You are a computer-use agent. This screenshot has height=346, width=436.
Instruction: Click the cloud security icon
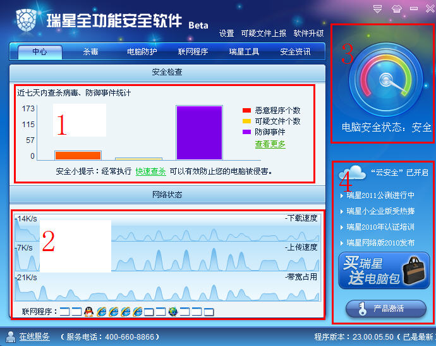pyautogui.click(x=352, y=172)
